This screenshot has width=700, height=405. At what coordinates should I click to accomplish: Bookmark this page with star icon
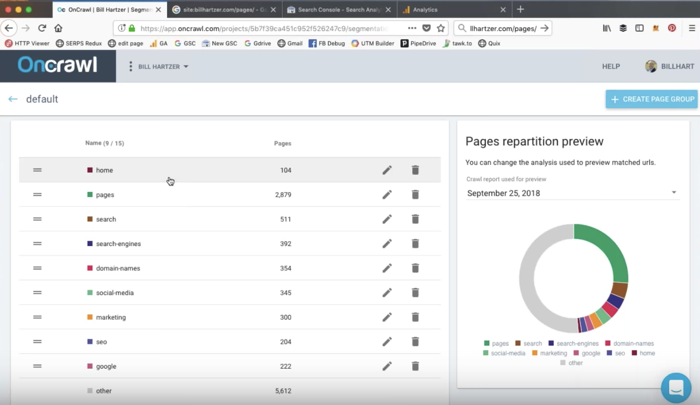tap(441, 28)
